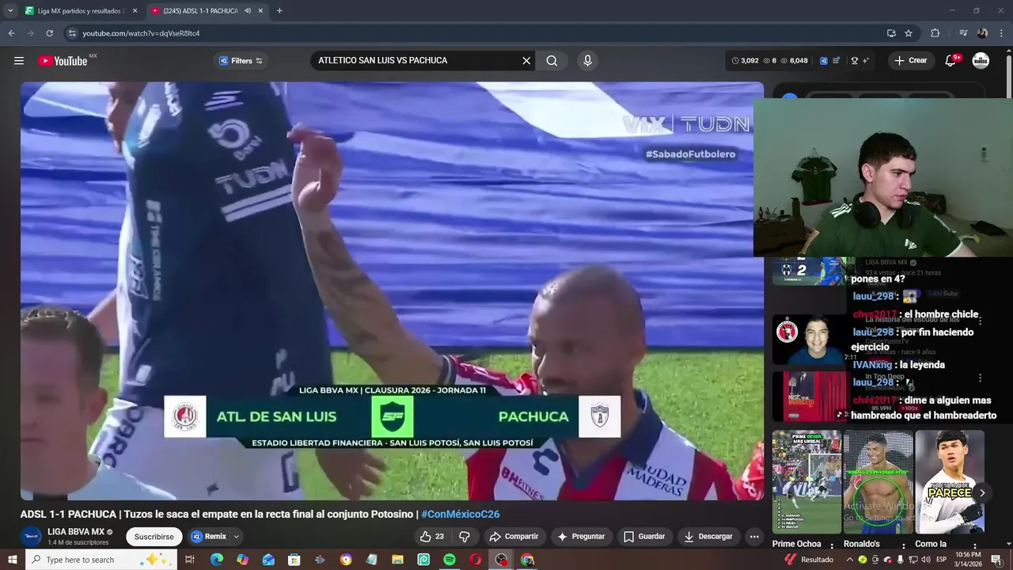Open the #ConMéxicoC26 hashtag link
Screen dimensions: 1013x570
tap(460, 515)
